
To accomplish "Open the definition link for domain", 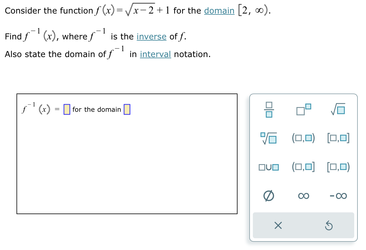I will pyautogui.click(x=219, y=11).
